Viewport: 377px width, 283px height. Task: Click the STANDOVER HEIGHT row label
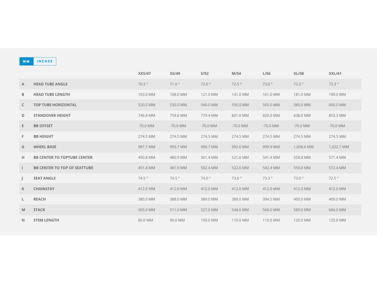(52, 115)
